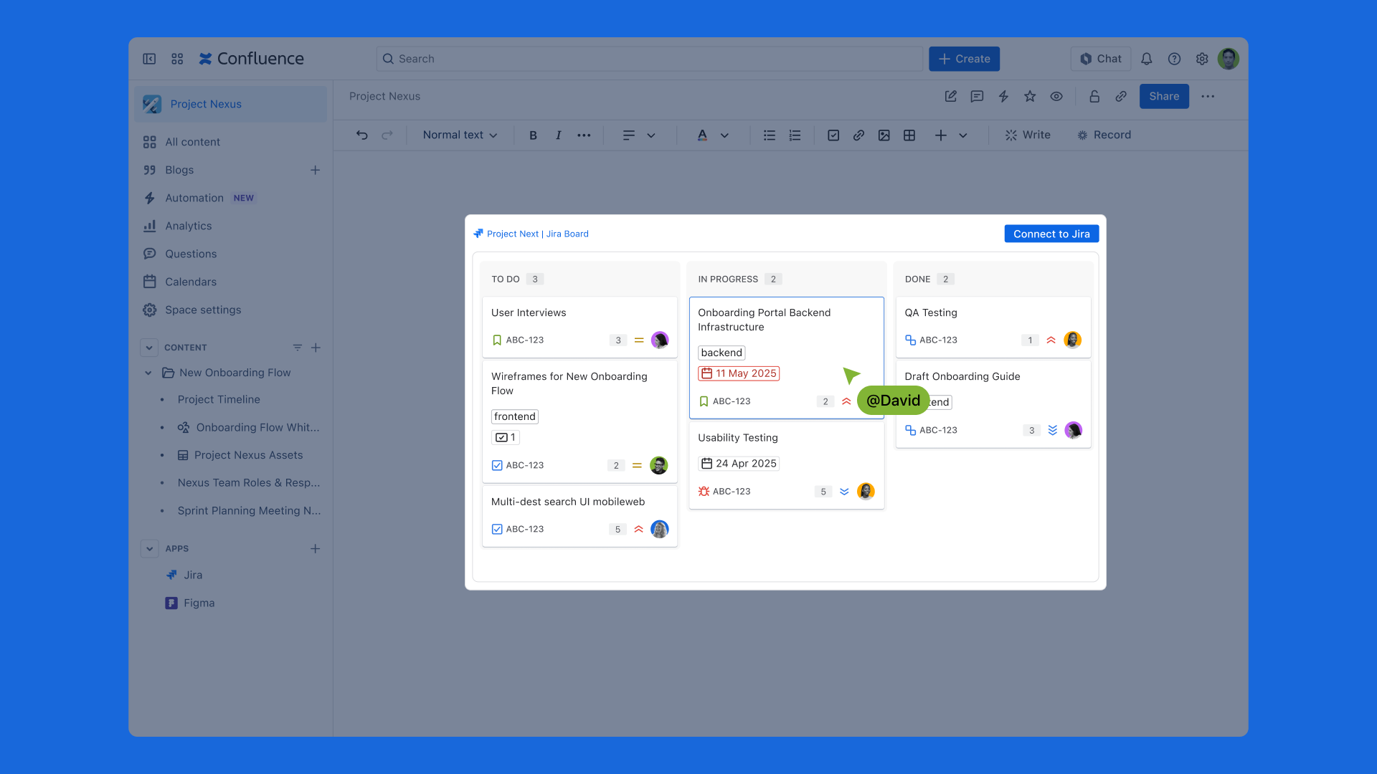
Task: Copy page link icon
Action: tap(1121, 96)
